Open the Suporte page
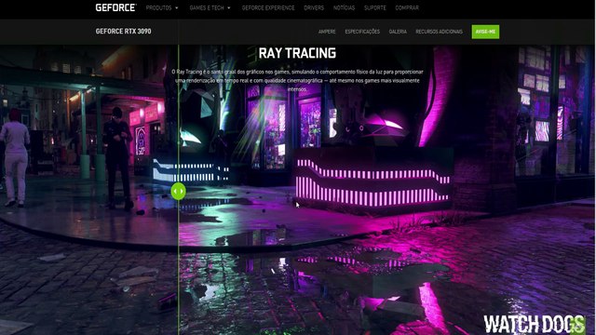596x335 pixels. 374,7
